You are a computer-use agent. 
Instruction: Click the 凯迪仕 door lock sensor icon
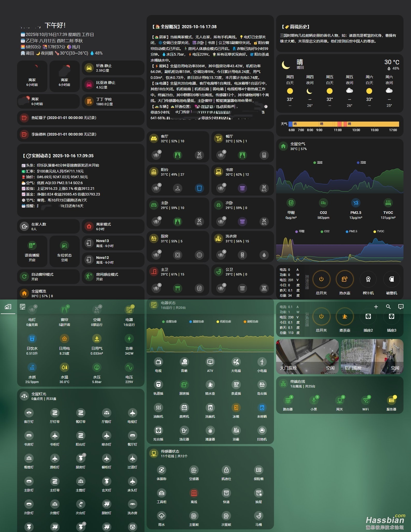[x=226, y=470]
